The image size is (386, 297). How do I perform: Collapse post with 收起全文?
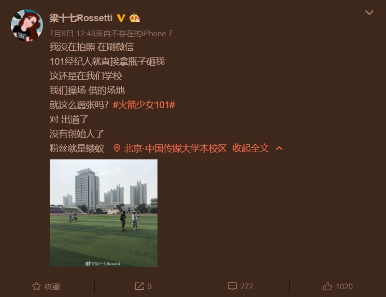[251, 148]
